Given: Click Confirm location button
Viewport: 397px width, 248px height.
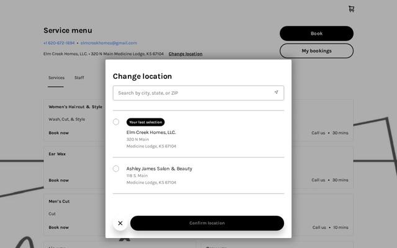Looking at the screenshot, I should click(207, 223).
